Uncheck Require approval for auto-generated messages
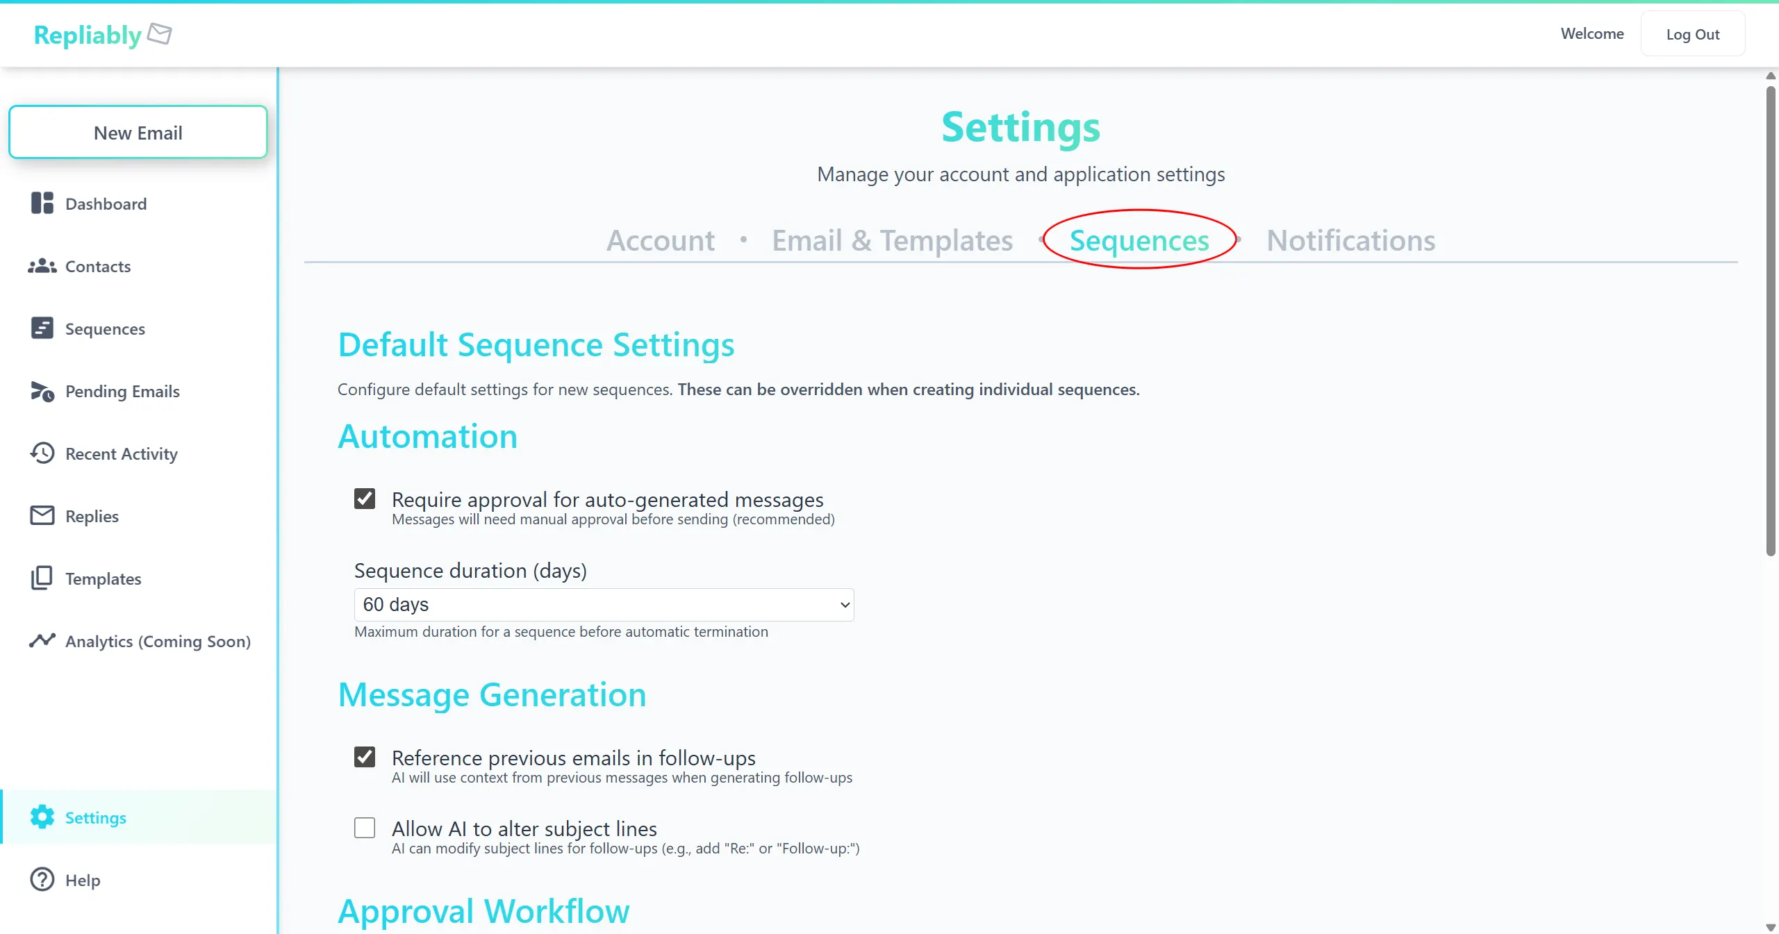The image size is (1779, 934). point(364,499)
